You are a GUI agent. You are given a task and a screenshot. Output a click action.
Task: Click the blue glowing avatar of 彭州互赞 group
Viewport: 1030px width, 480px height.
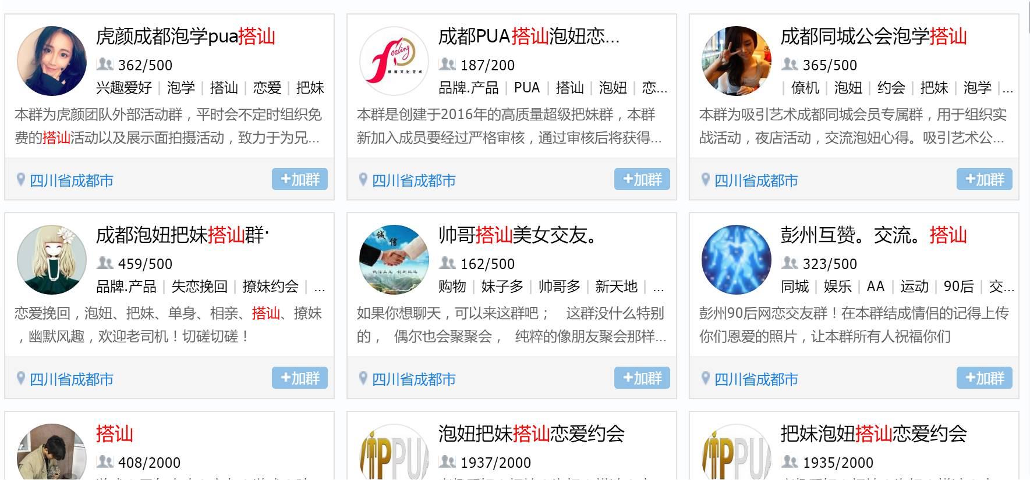pos(737,260)
